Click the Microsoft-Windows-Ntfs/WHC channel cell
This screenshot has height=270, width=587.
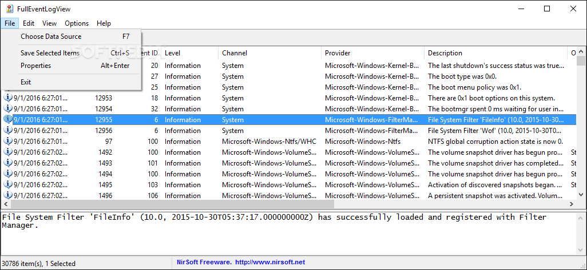[x=269, y=142]
